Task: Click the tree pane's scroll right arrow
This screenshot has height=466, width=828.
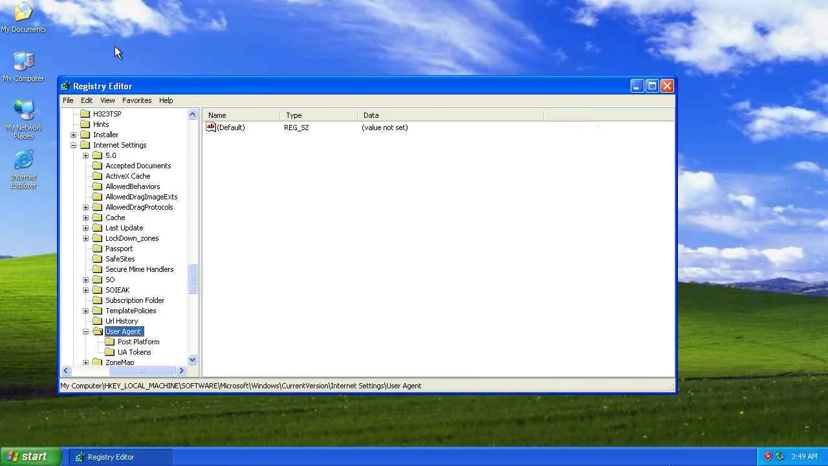Action: [x=182, y=371]
